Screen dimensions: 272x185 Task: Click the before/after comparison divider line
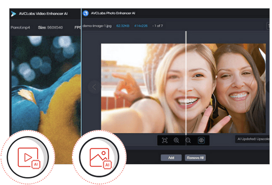click(186, 83)
